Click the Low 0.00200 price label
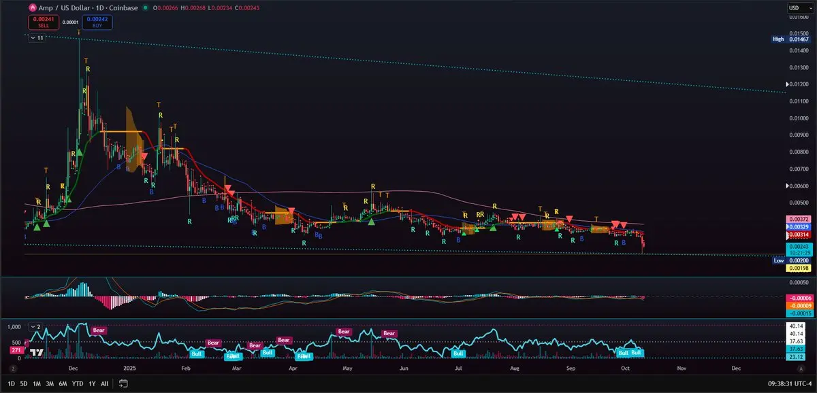 791,260
